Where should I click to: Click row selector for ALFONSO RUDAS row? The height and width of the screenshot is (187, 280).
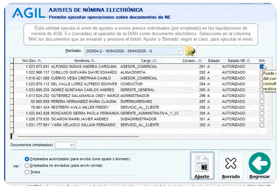pos(12,67)
